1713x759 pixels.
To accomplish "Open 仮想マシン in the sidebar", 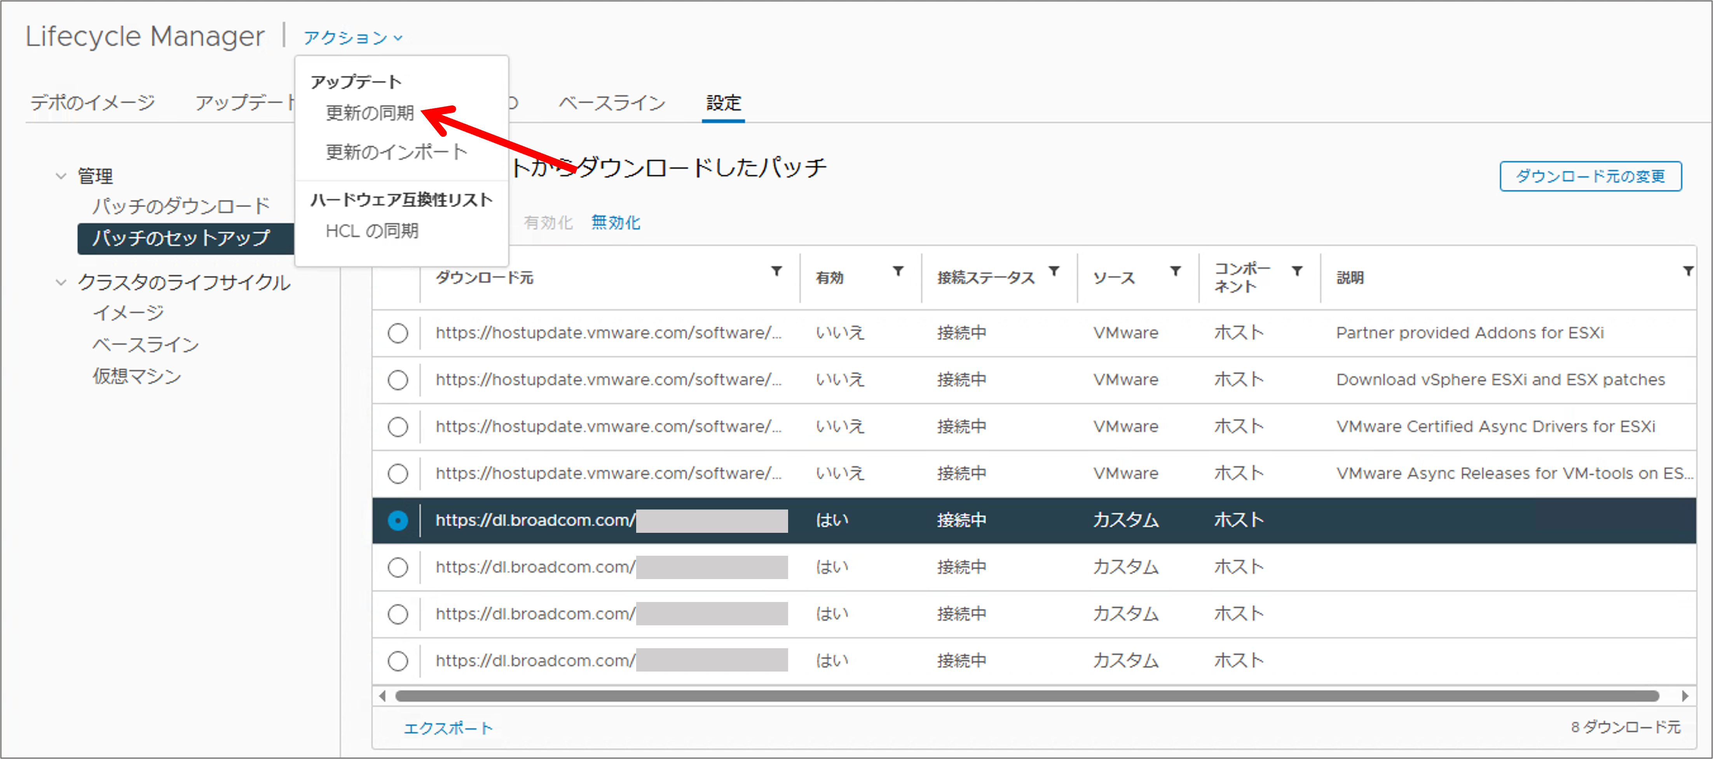I will (x=137, y=377).
